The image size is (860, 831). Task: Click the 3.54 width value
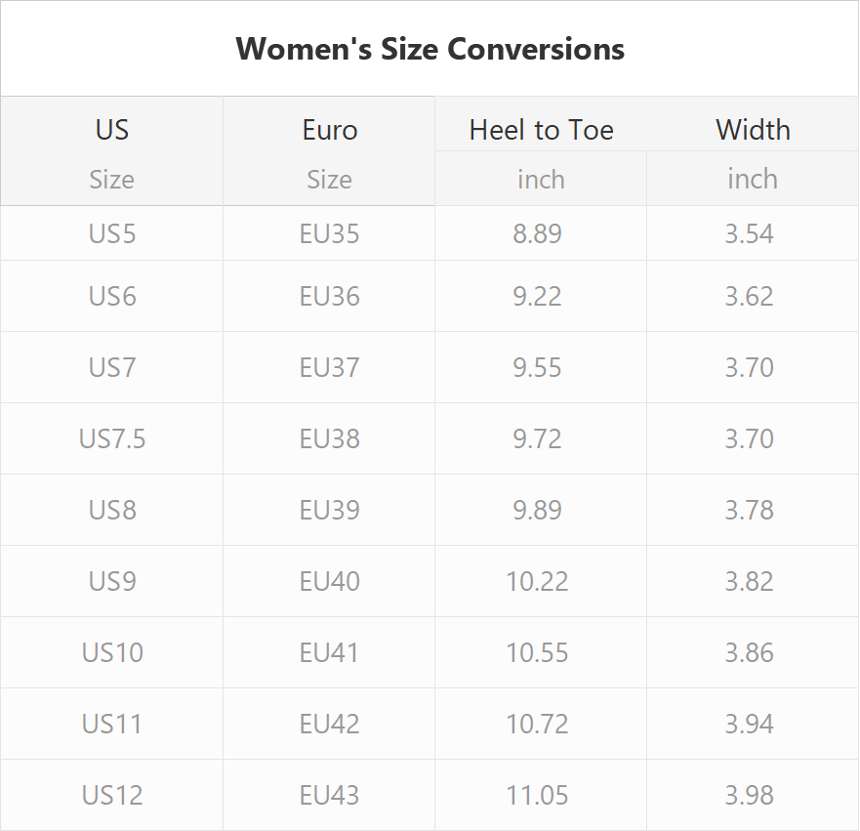(750, 233)
